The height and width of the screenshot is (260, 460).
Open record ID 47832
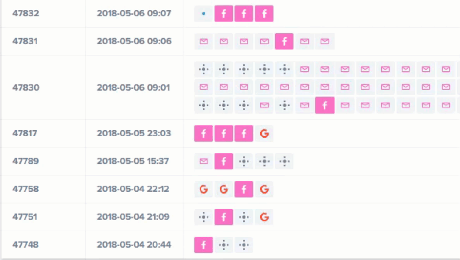point(26,13)
